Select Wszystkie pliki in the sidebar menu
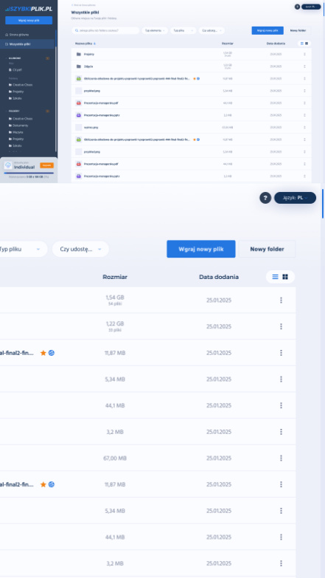Screen dimensions: 325x578 coord(27,44)
